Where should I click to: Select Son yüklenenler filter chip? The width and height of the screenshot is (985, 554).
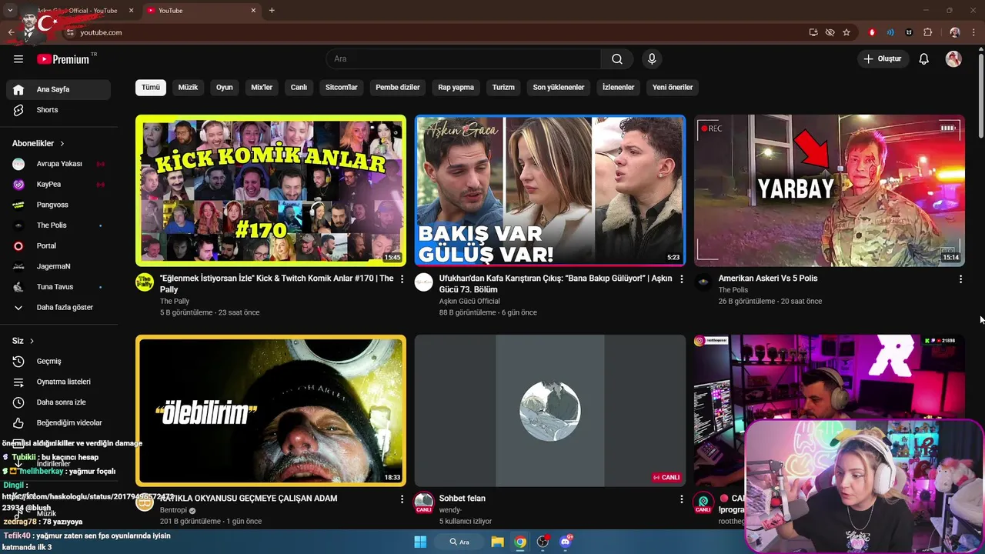point(559,88)
